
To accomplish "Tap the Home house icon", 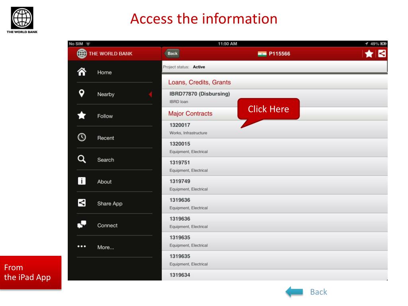I will (82, 72).
